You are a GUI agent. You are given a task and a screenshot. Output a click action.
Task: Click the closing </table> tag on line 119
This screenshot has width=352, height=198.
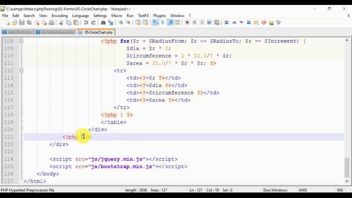[x=114, y=122]
